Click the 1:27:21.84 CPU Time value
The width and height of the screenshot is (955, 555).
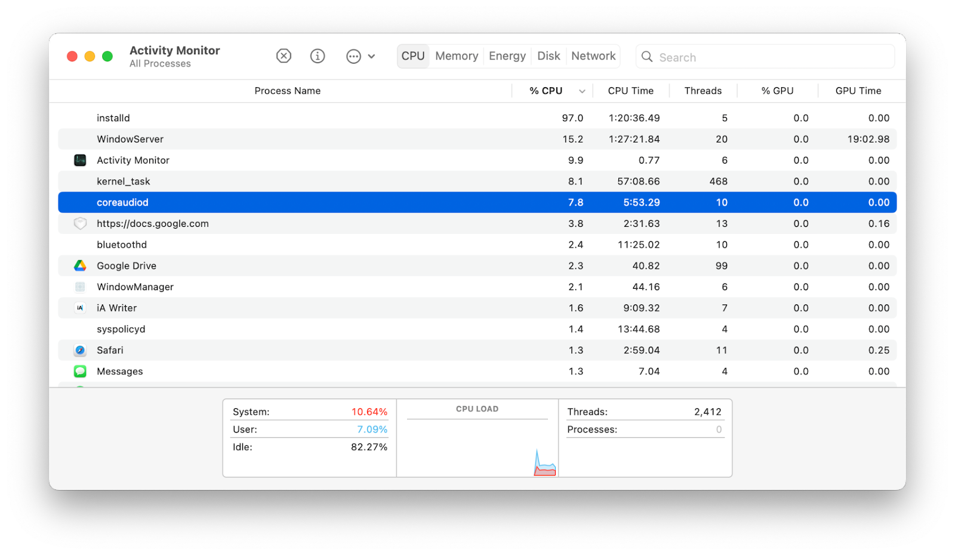[634, 139]
